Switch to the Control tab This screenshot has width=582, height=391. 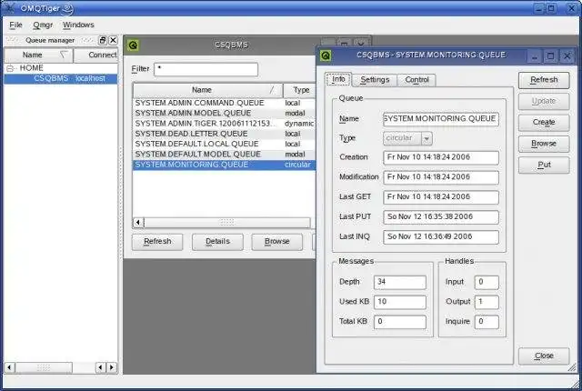(416, 80)
